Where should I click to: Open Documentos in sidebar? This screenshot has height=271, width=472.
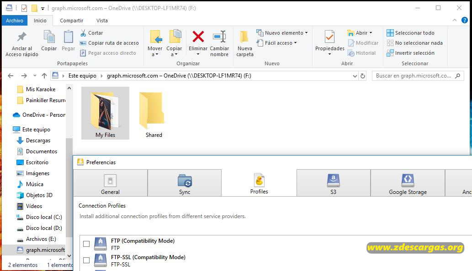37,151
